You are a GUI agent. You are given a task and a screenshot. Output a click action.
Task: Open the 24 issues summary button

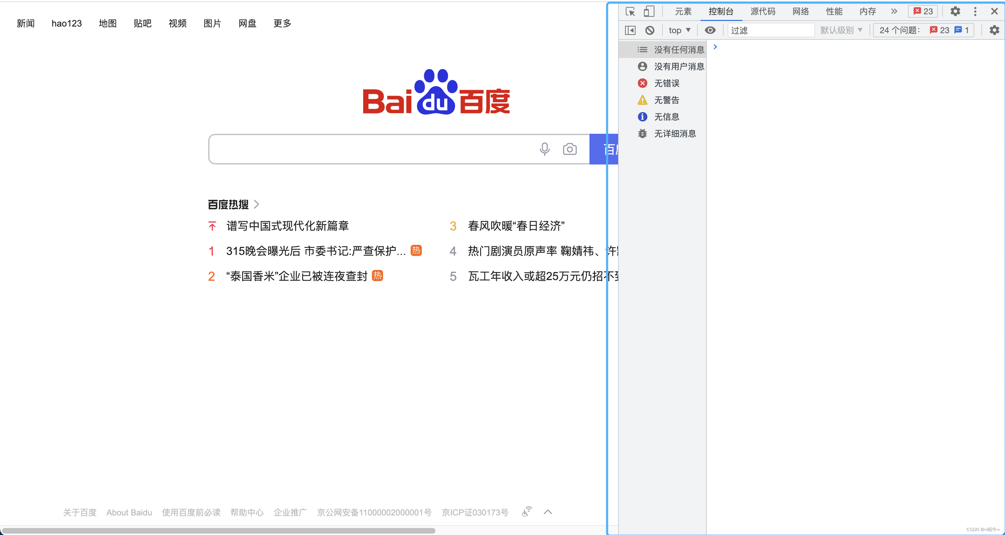tap(923, 30)
